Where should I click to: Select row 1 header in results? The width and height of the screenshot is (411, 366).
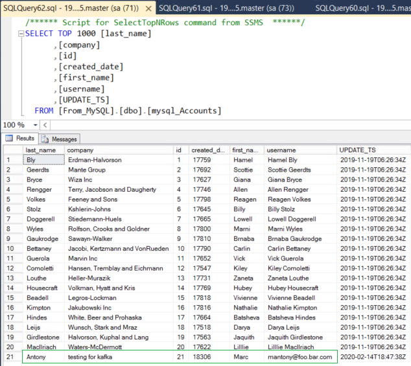tap(13, 160)
